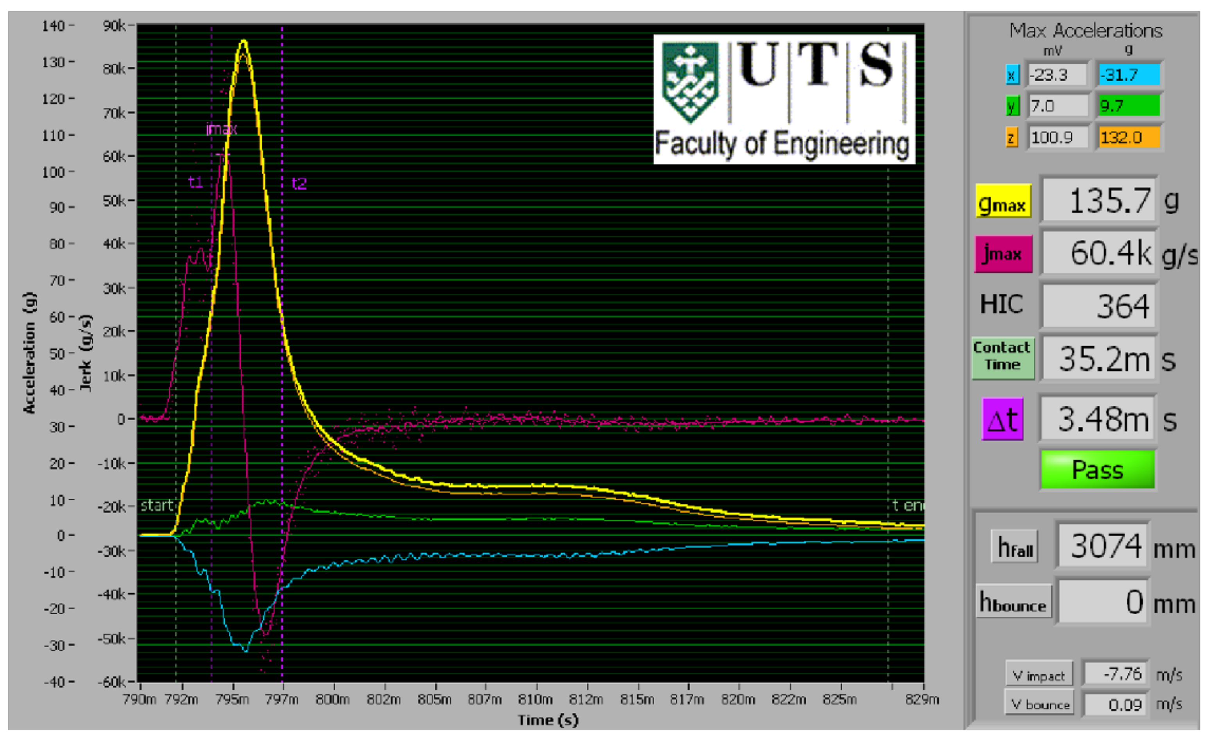Select the green Contact Time label
The height and width of the screenshot is (739, 1211).
[1003, 358]
